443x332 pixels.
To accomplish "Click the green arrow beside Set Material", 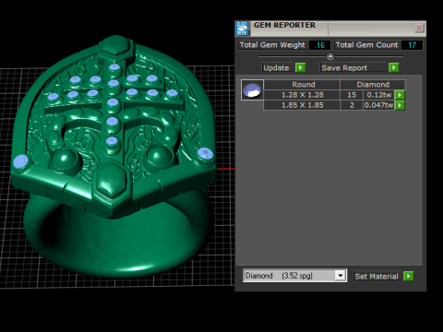I will click(409, 276).
